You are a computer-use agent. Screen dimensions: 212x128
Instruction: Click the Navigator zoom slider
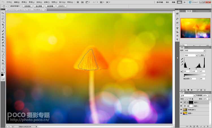point(200,45)
